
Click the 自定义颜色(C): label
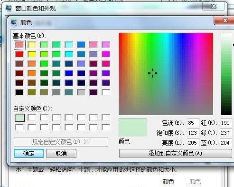(x=33, y=109)
